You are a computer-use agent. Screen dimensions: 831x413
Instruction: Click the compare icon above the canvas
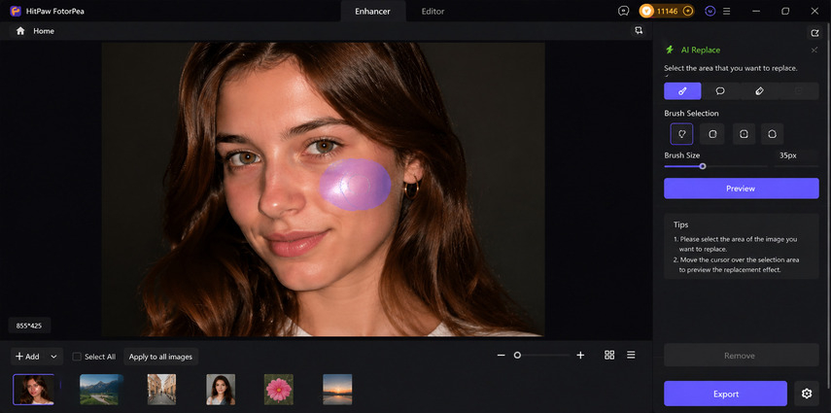639,31
